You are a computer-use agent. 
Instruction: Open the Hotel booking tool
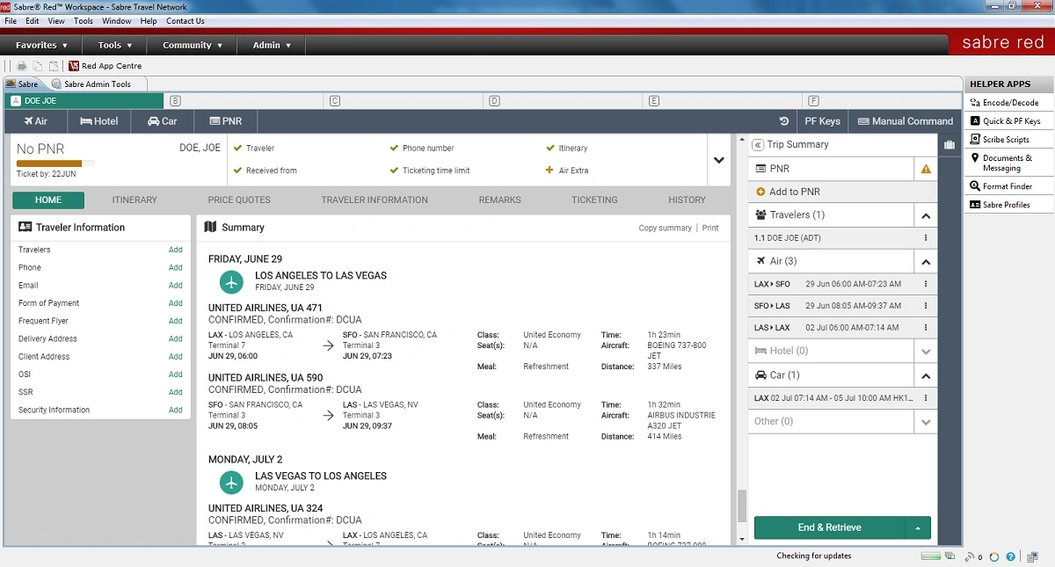(x=99, y=121)
